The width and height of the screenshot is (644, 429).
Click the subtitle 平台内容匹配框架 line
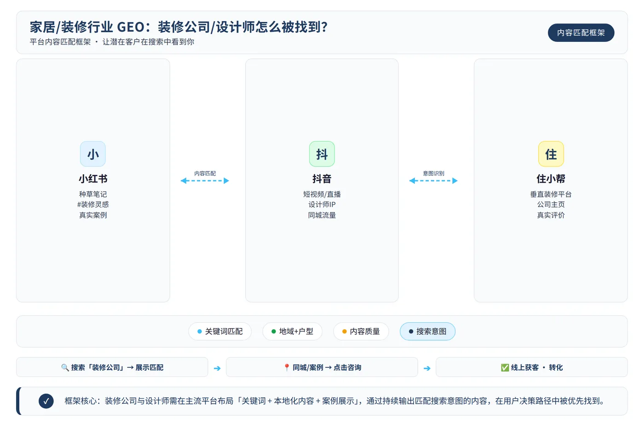coord(112,42)
